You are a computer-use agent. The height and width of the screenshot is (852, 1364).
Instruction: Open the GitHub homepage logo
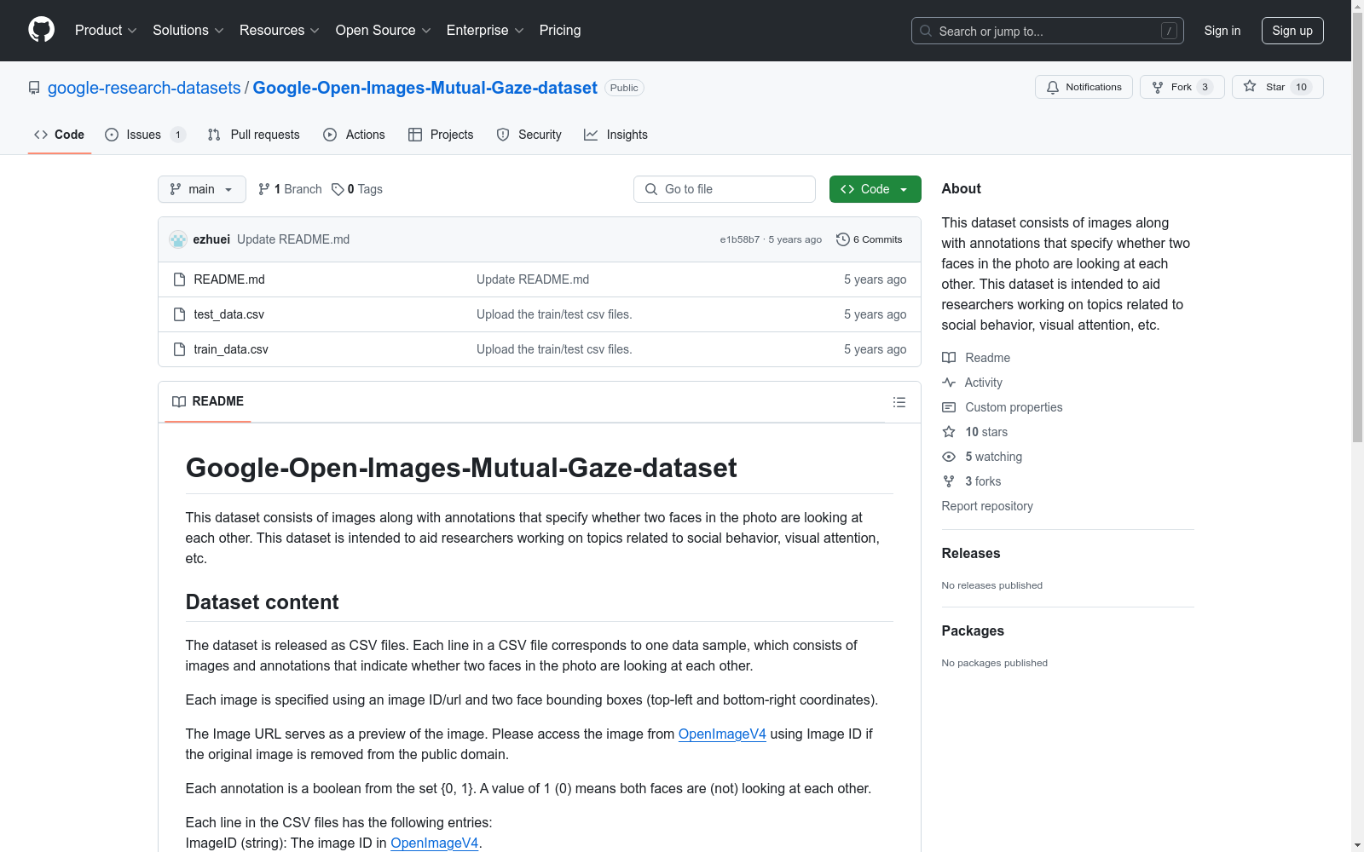tap(41, 30)
